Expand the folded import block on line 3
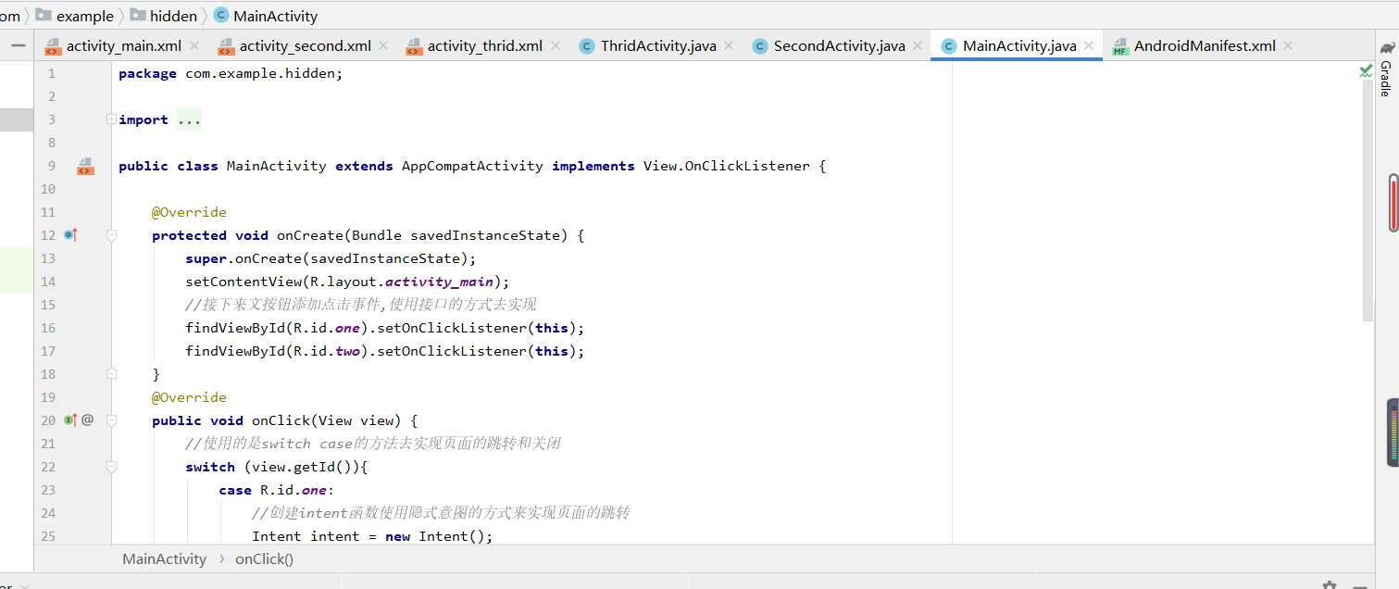 pos(111,119)
